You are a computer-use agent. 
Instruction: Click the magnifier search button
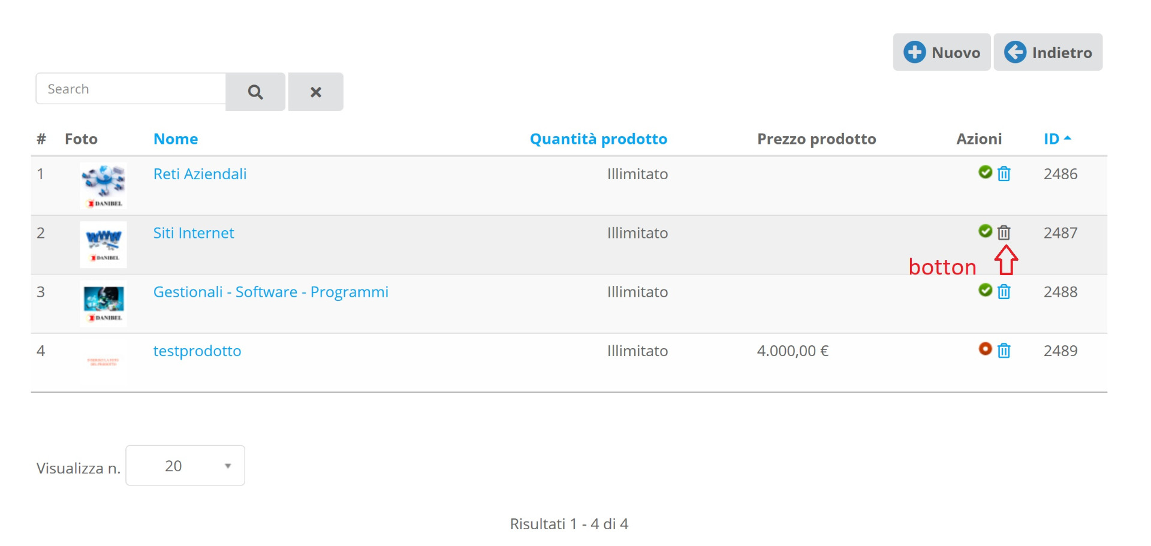[255, 92]
